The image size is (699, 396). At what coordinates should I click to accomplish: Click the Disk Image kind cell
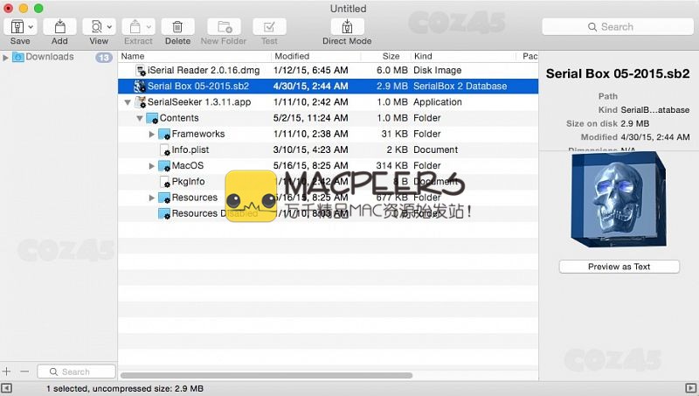pyautogui.click(x=438, y=71)
